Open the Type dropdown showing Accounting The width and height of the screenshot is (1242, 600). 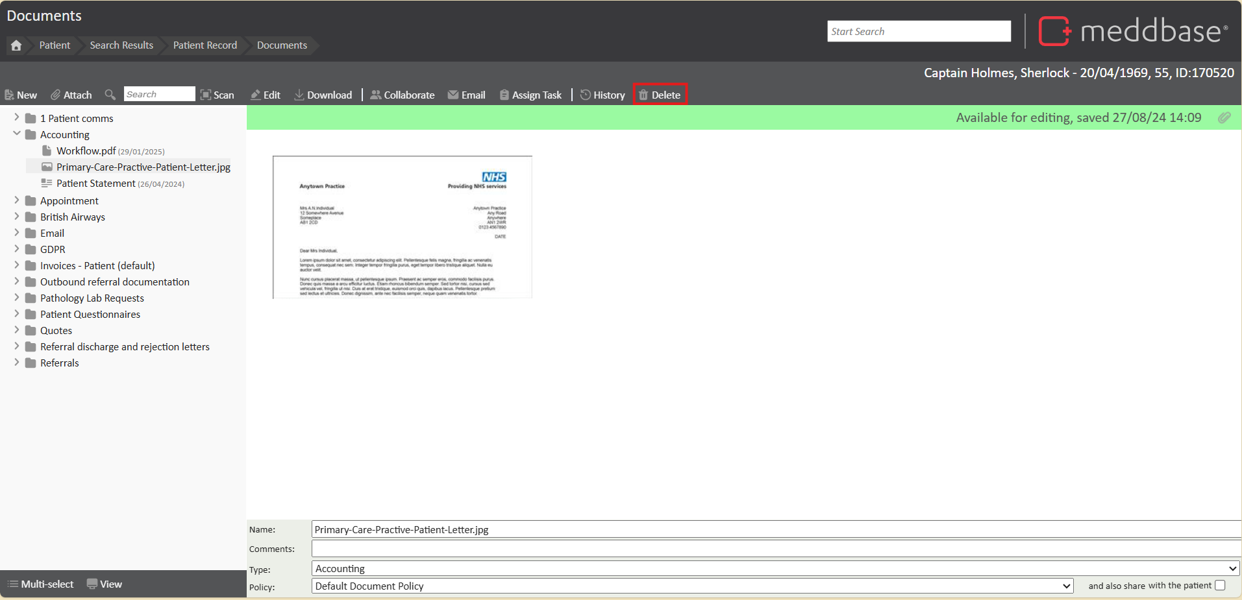[775, 568]
